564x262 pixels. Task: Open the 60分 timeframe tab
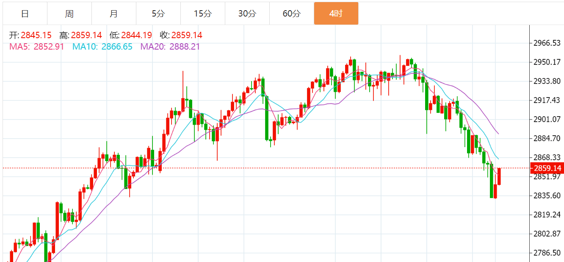291,14
